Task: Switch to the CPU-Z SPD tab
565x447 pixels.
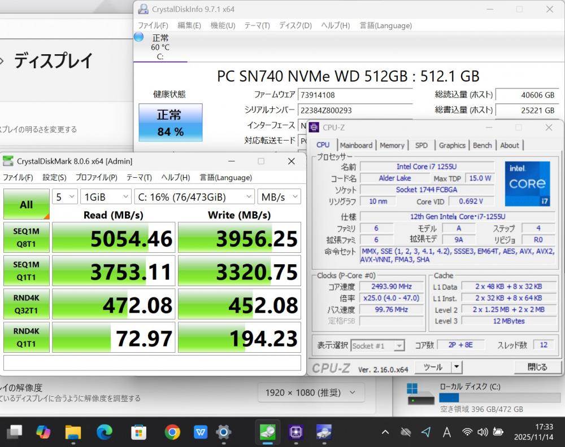Action: click(x=421, y=146)
